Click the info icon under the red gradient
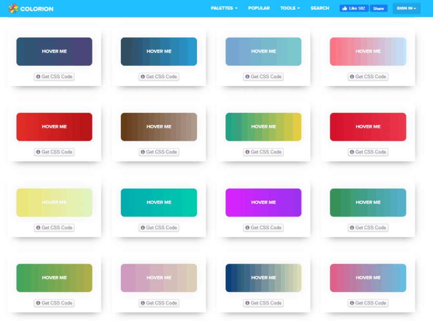 coord(38,152)
